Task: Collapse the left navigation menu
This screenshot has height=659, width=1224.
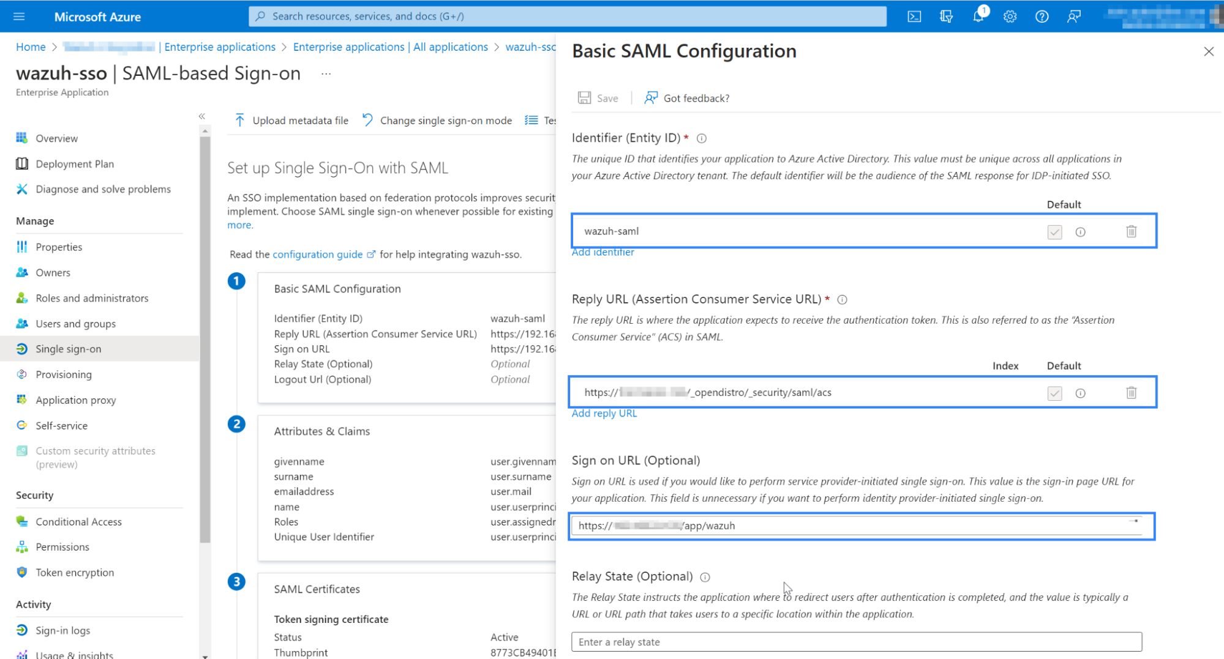Action: click(201, 116)
